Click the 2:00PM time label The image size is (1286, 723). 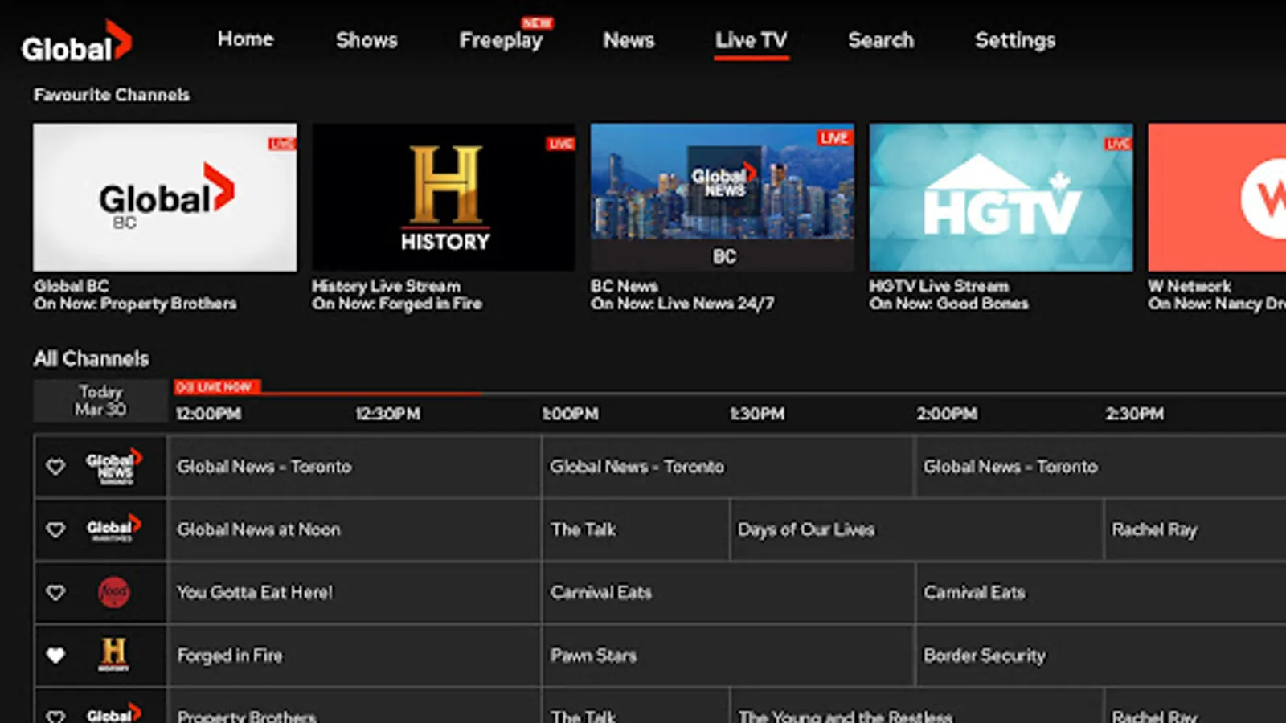click(947, 414)
